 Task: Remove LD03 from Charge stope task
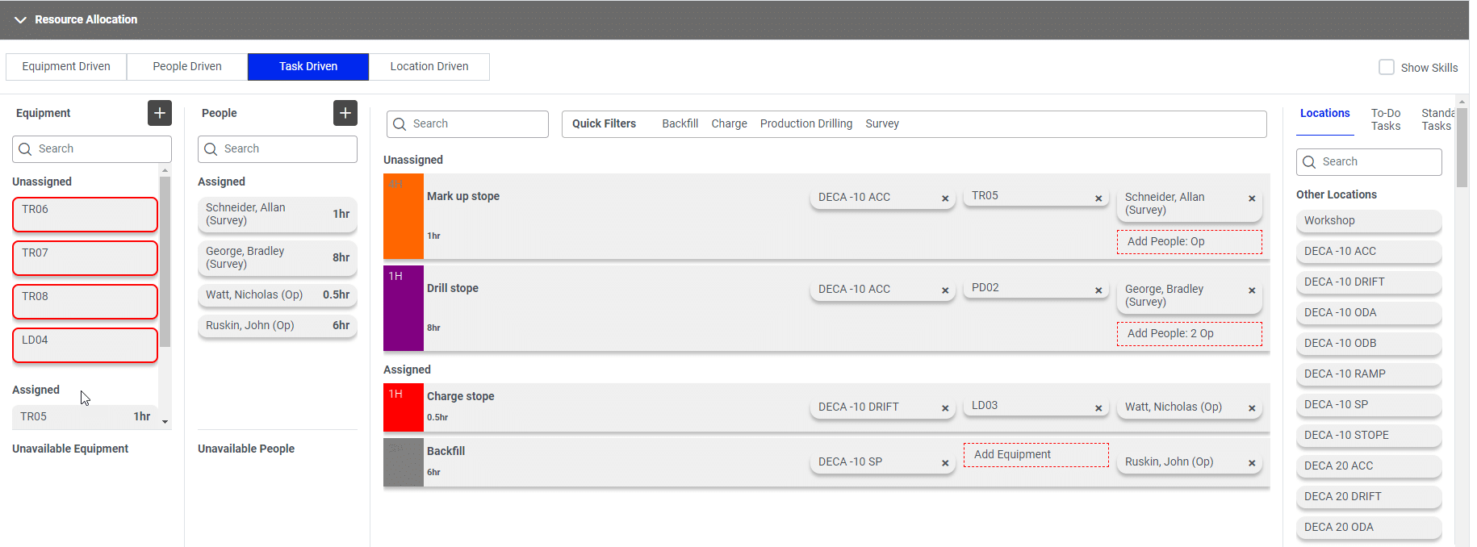(x=1098, y=408)
